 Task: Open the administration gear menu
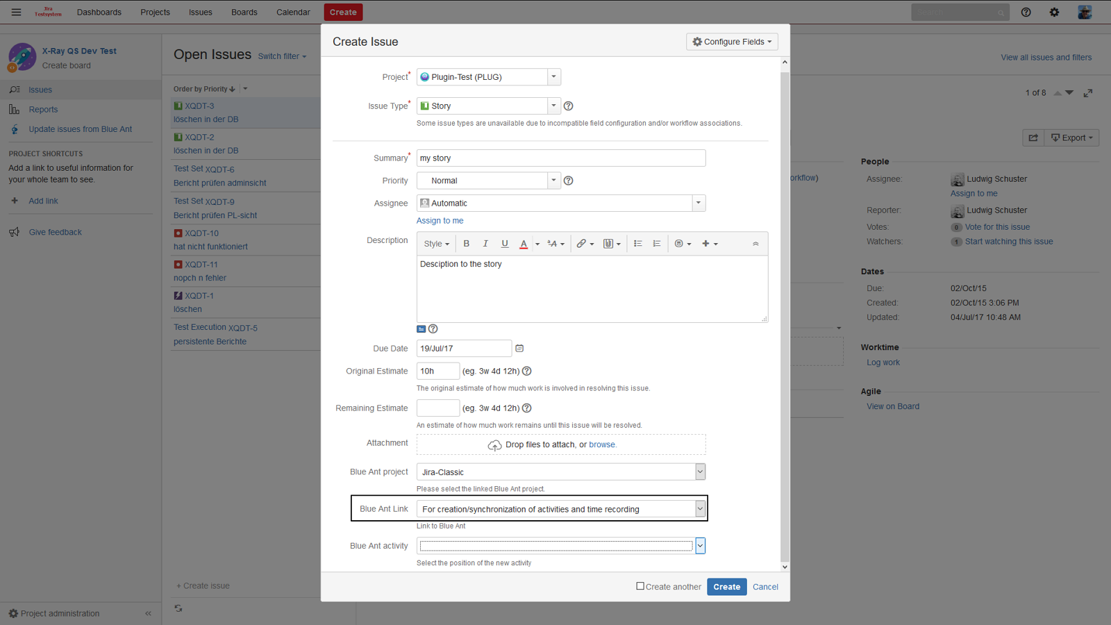pyautogui.click(x=1054, y=12)
